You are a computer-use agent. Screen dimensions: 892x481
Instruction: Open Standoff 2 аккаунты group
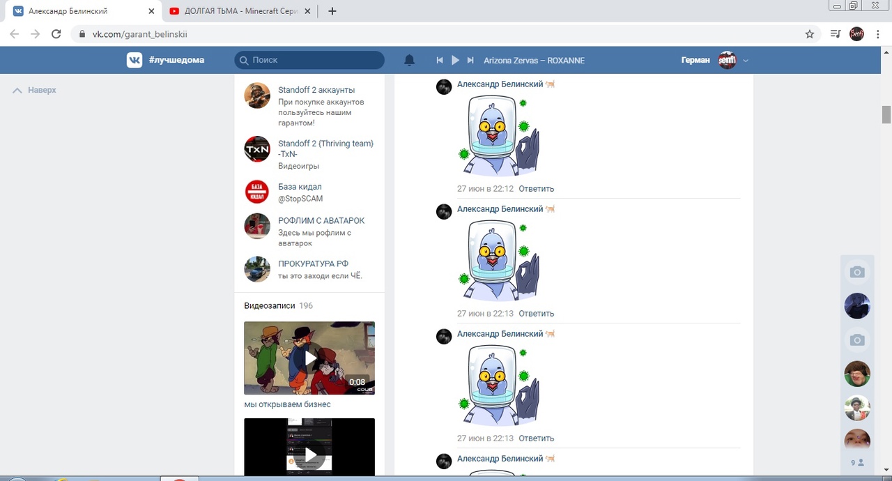click(316, 90)
